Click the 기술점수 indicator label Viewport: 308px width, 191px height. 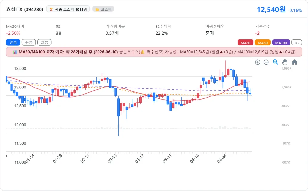point(263,27)
